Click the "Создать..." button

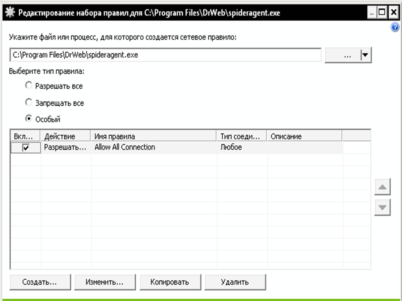click(x=40, y=282)
